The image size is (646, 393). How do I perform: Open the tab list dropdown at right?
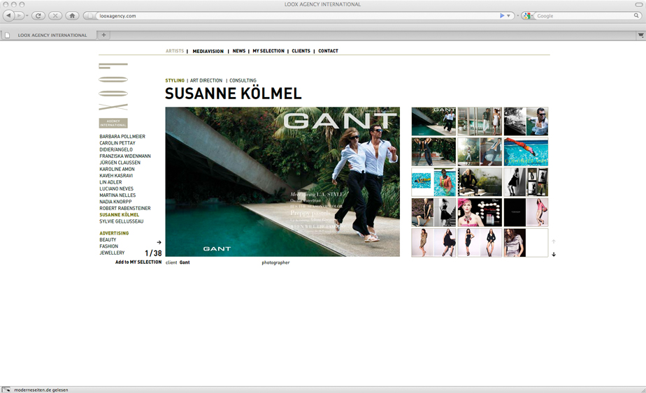point(640,35)
